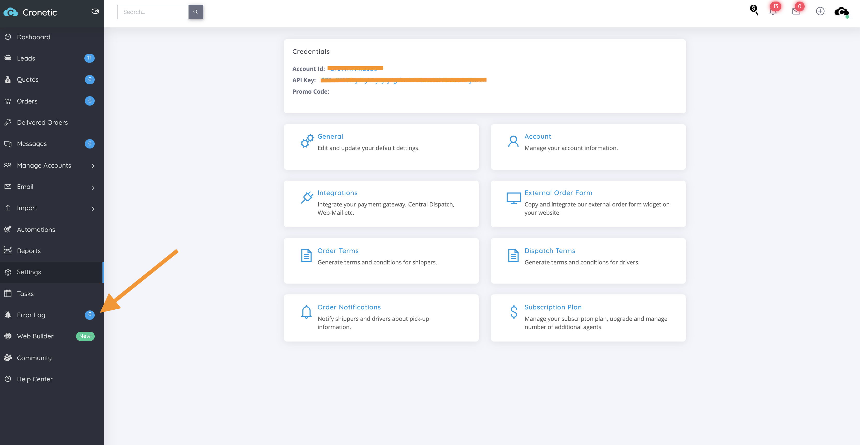Click the Error Log bug icon
This screenshot has width=860, height=445.
pos(8,315)
